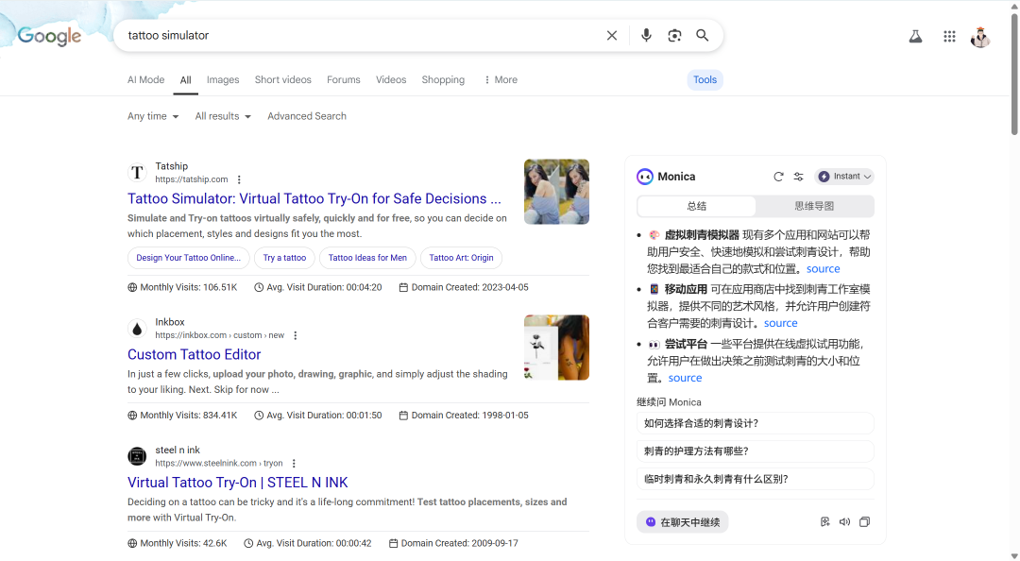Start voice search with microphone icon
This screenshot has height=561, width=1020.
coord(646,35)
